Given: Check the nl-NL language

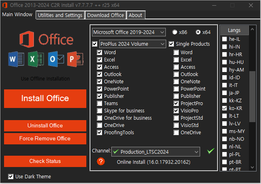Looking at the screenshot, I should pyautogui.click(x=225, y=147).
